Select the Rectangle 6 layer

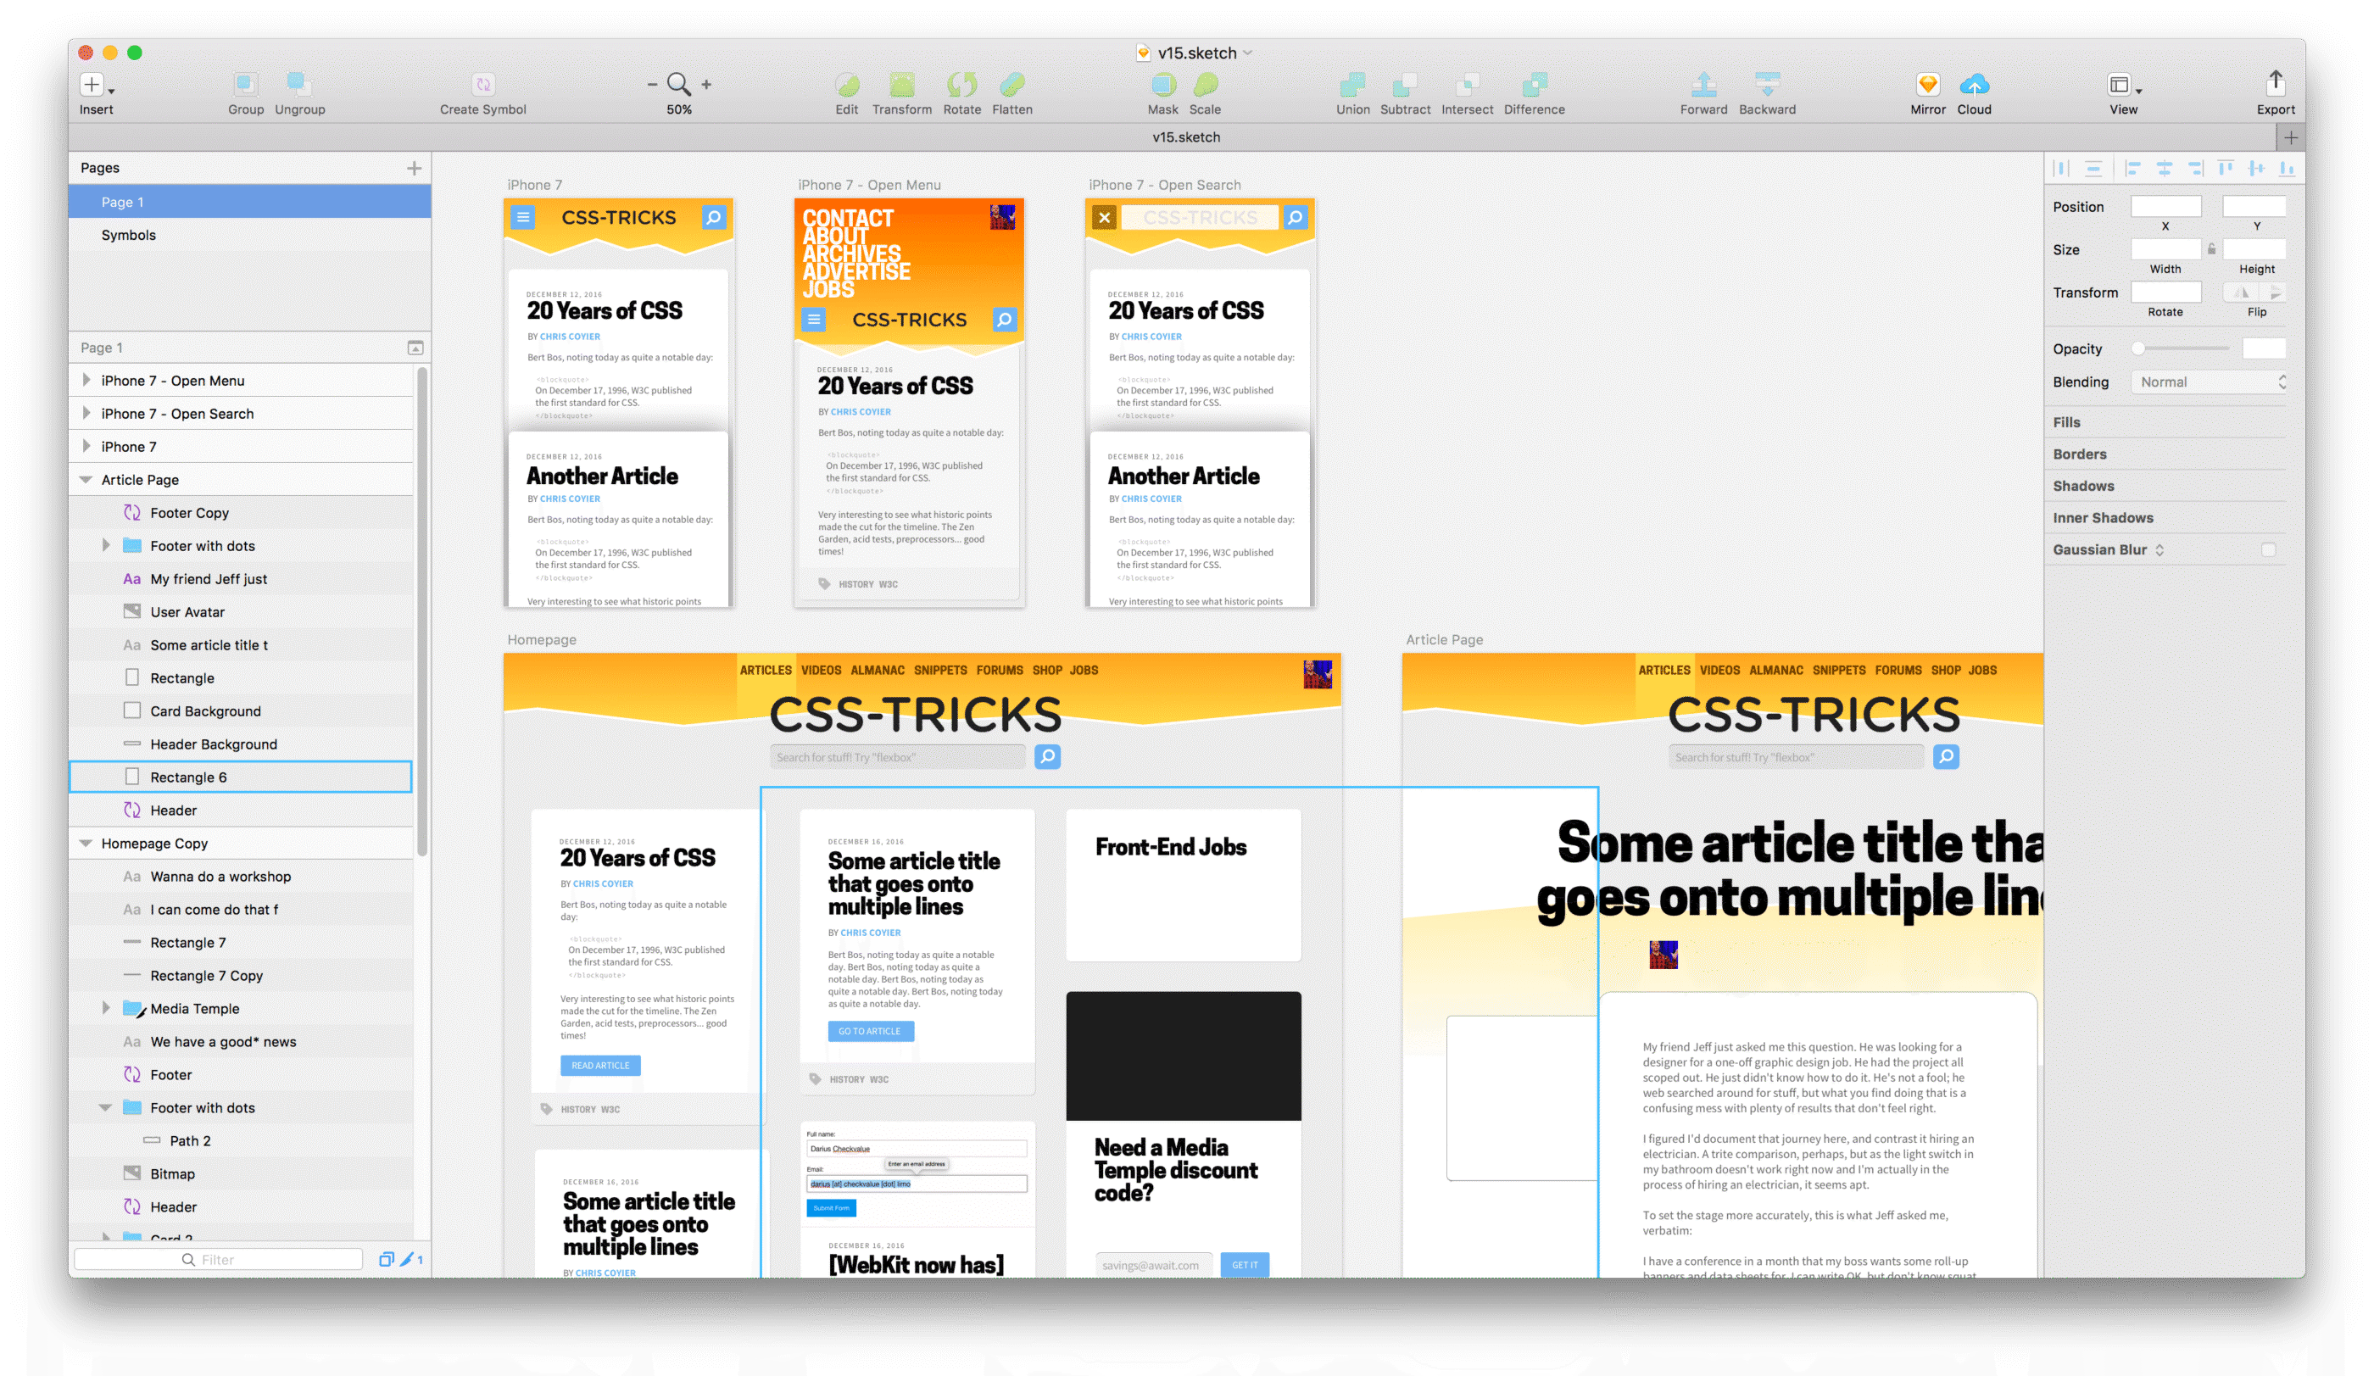click(x=241, y=777)
